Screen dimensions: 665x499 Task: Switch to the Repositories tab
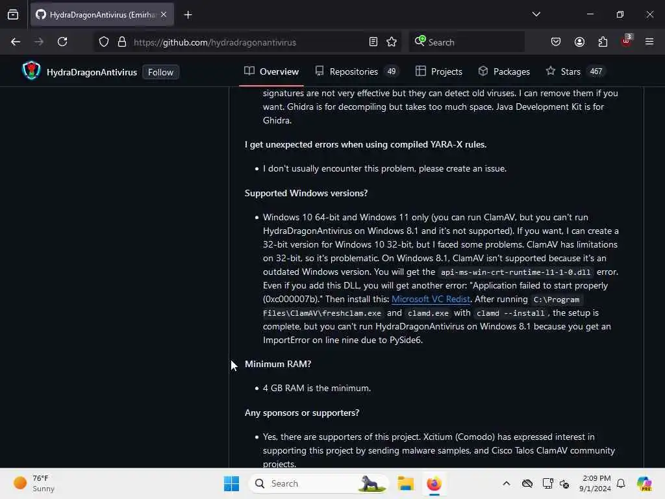[357, 71]
